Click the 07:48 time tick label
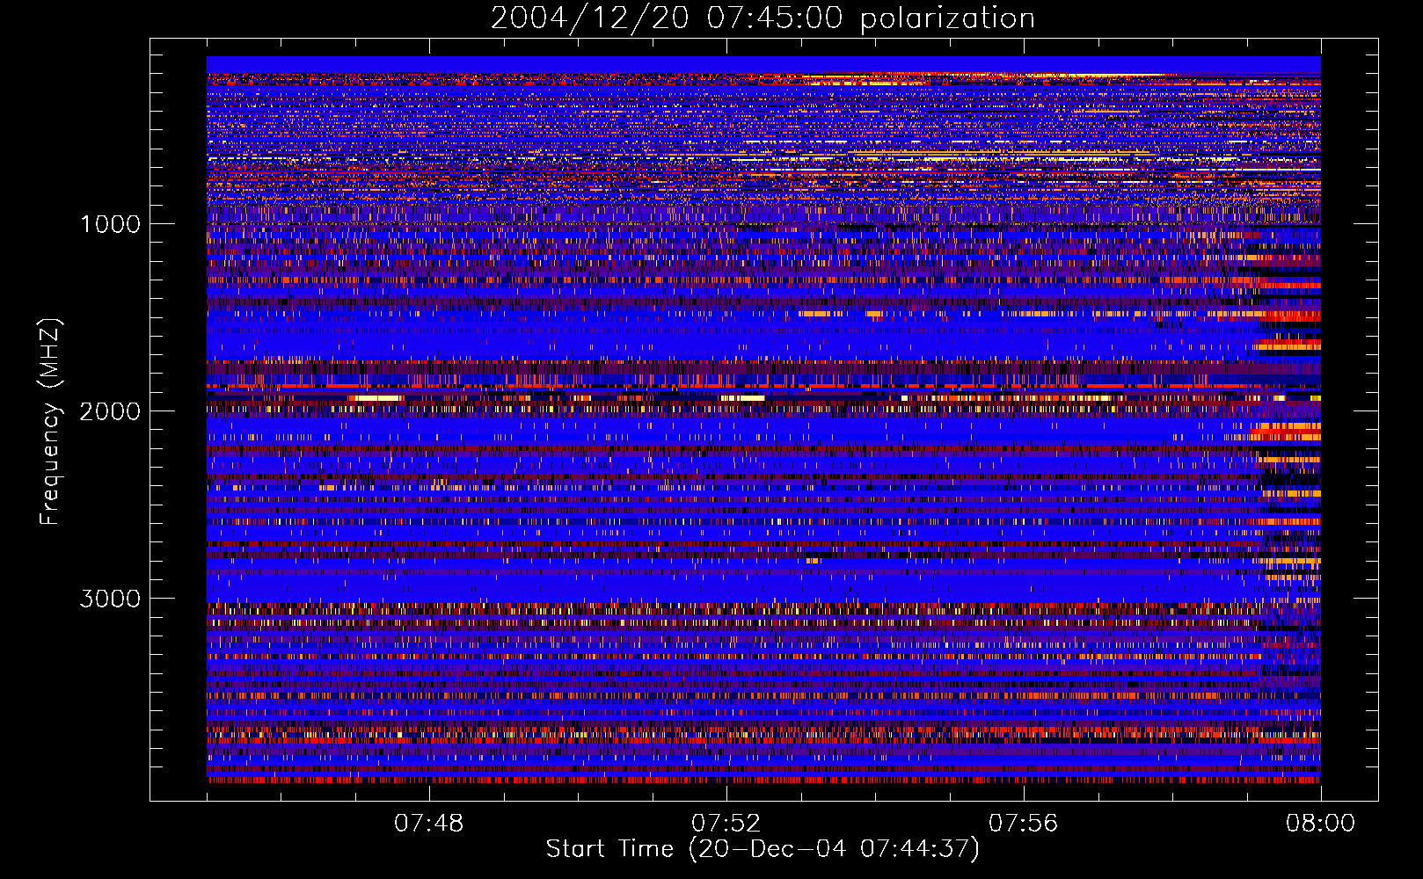This screenshot has height=879, width=1423. coord(428,824)
